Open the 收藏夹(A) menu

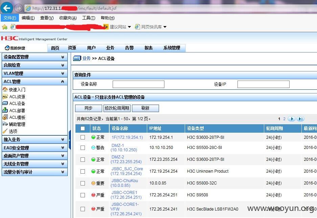[68, 18]
